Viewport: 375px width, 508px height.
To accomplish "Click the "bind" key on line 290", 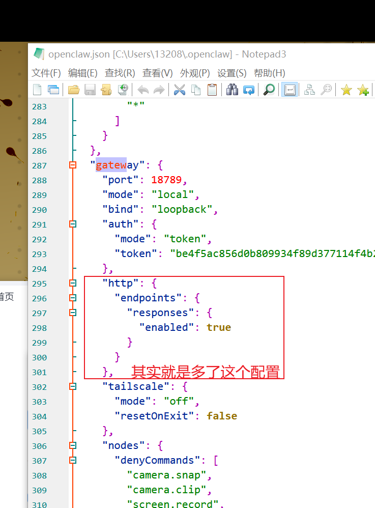I will pos(120,210).
